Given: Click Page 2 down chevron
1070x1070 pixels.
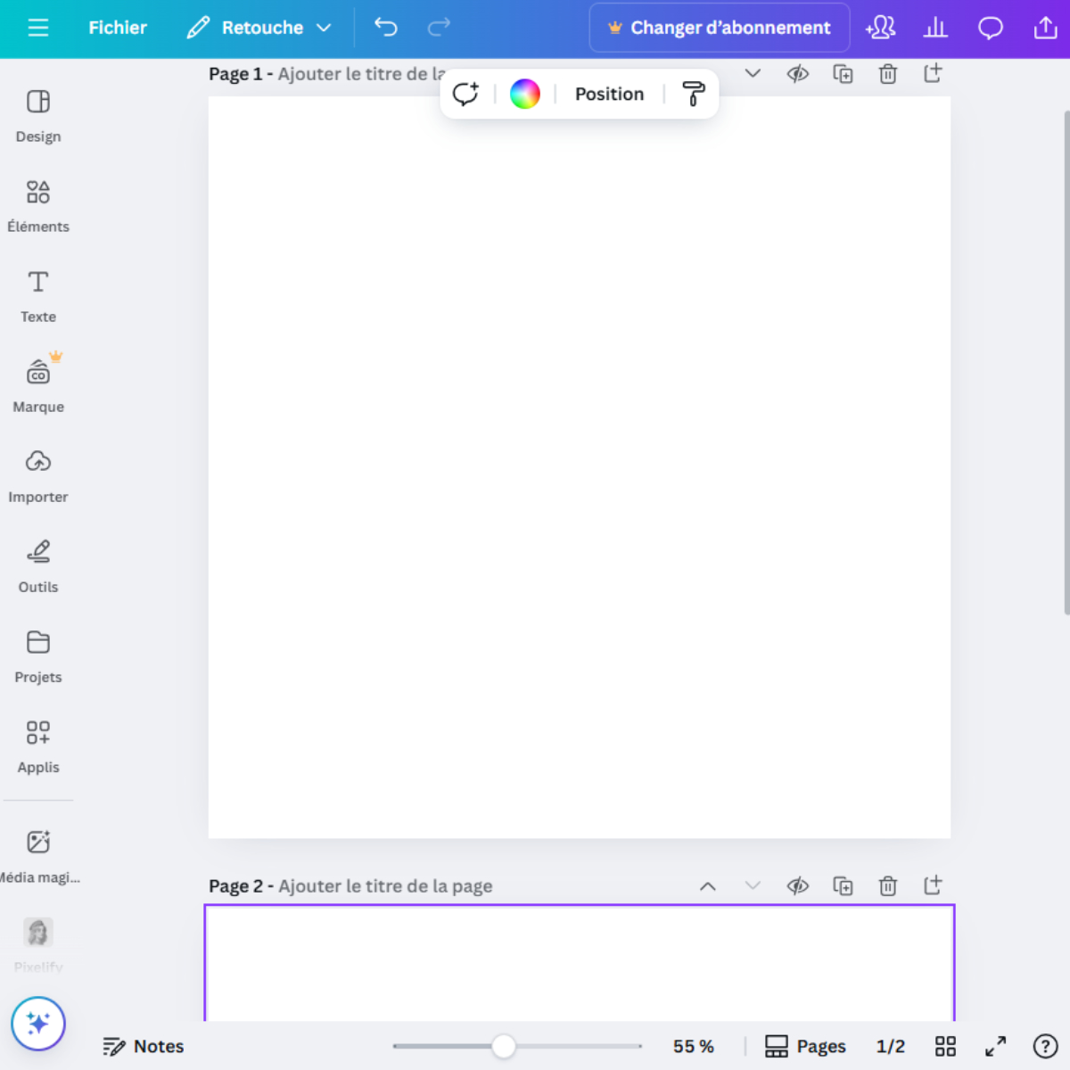Looking at the screenshot, I should coord(753,885).
